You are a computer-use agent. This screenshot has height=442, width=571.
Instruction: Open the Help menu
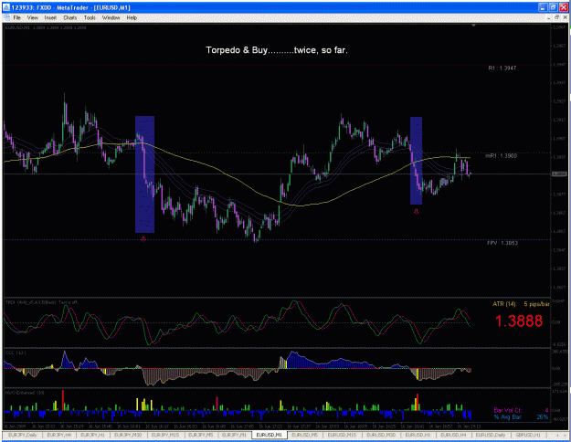point(132,17)
